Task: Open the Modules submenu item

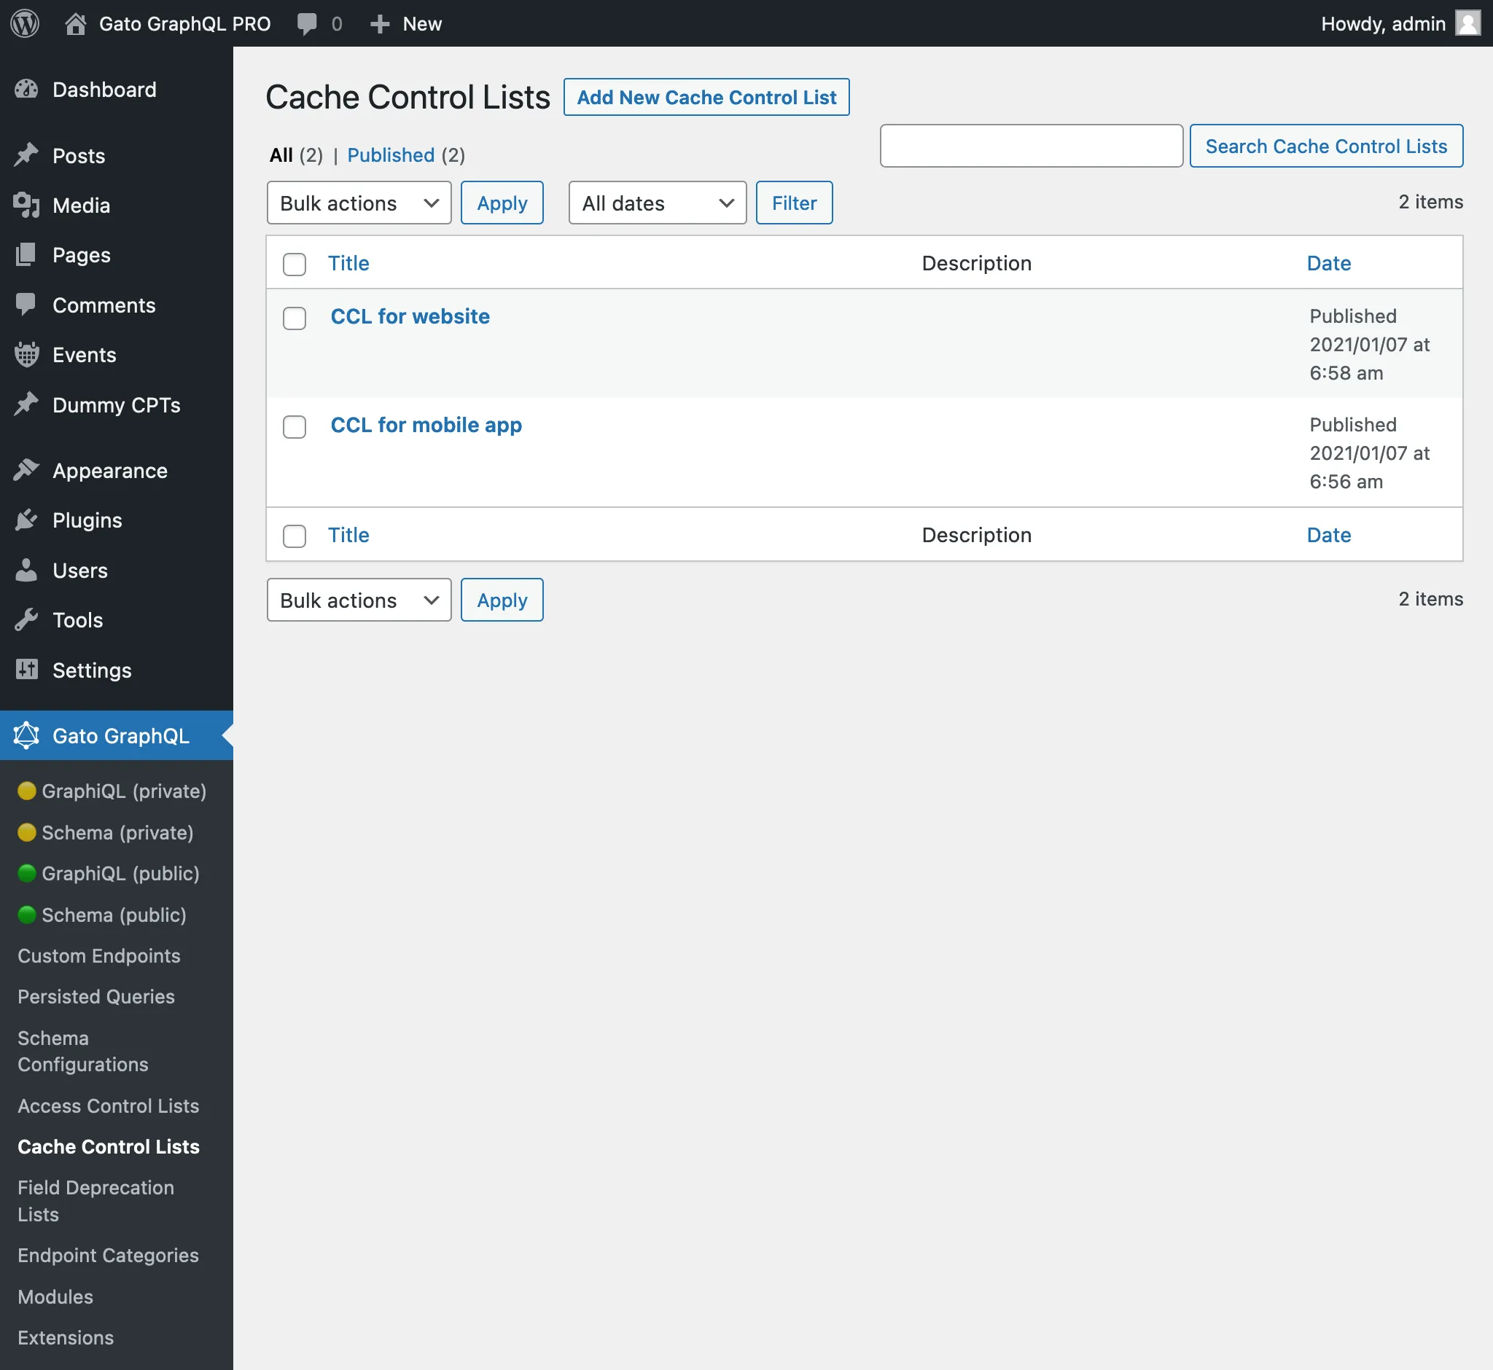Action: click(55, 1296)
